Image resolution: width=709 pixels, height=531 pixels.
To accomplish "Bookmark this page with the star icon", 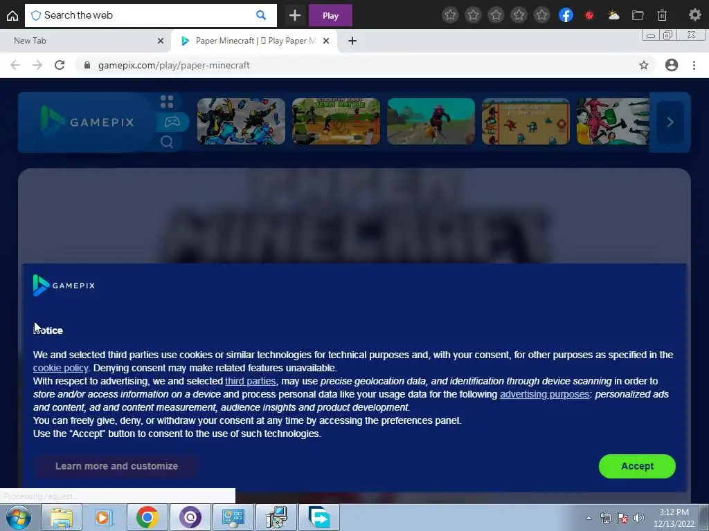I will point(644,65).
